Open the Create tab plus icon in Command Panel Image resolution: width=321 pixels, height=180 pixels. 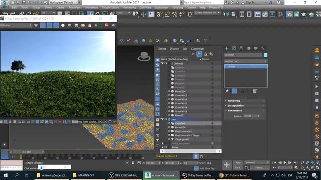[x=226, y=48]
